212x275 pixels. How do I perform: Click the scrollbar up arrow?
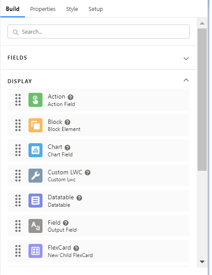[202, 23]
